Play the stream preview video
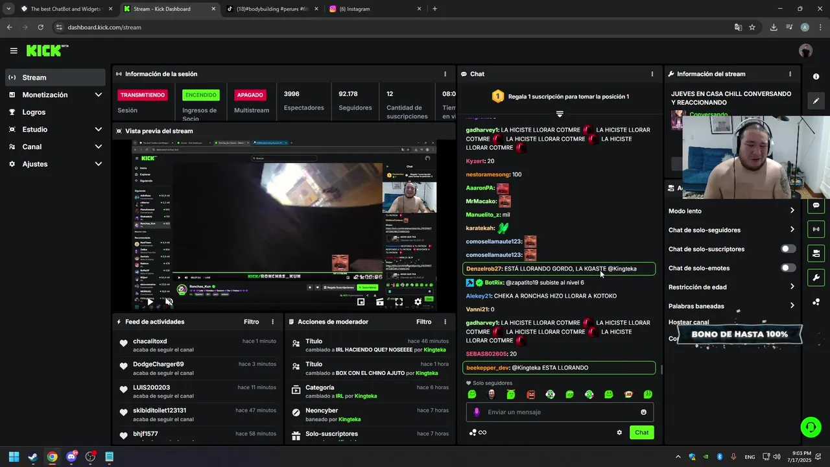This screenshot has width=830, height=467. click(150, 302)
